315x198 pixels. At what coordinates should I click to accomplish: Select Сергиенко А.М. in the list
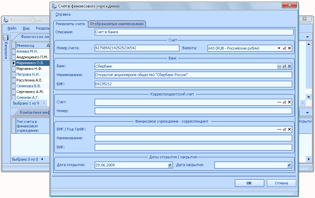tap(33, 92)
